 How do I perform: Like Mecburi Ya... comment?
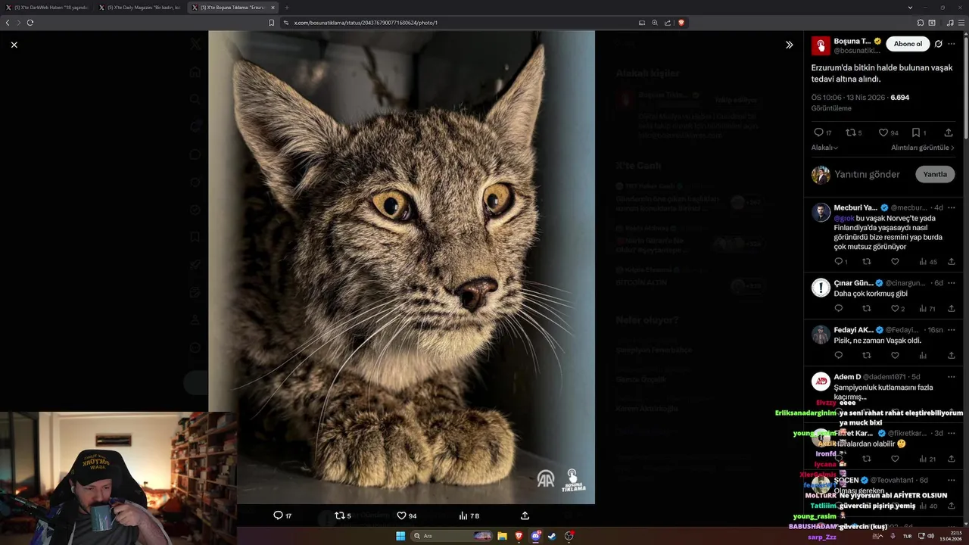[895, 262]
